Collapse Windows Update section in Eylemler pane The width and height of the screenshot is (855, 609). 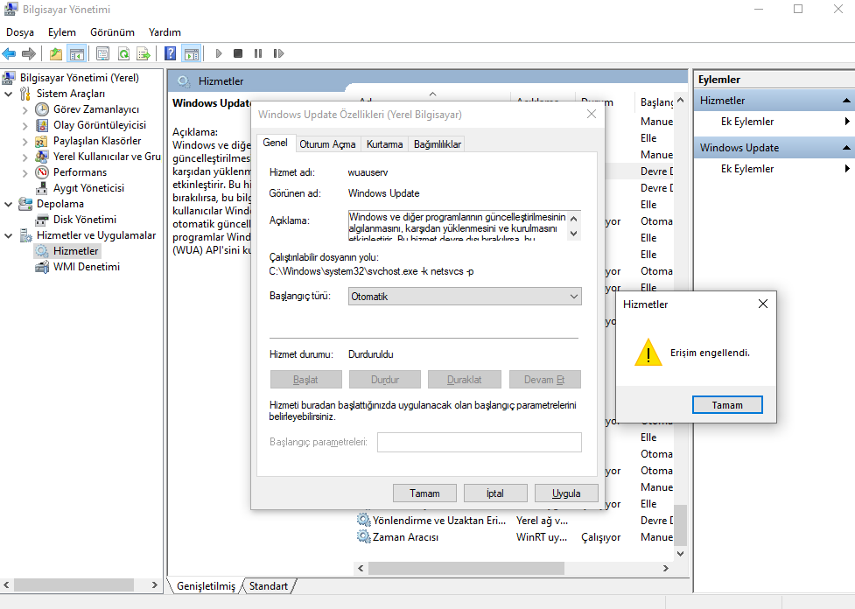(845, 148)
